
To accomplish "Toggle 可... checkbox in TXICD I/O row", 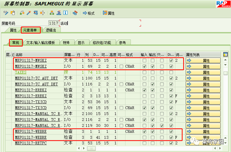I will pos(121,108).
